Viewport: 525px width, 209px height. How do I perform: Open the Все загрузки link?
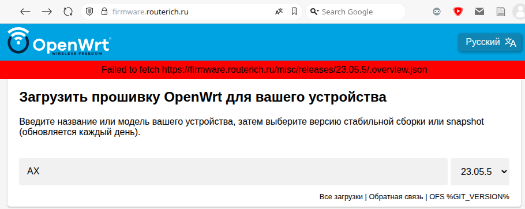pyautogui.click(x=341, y=197)
